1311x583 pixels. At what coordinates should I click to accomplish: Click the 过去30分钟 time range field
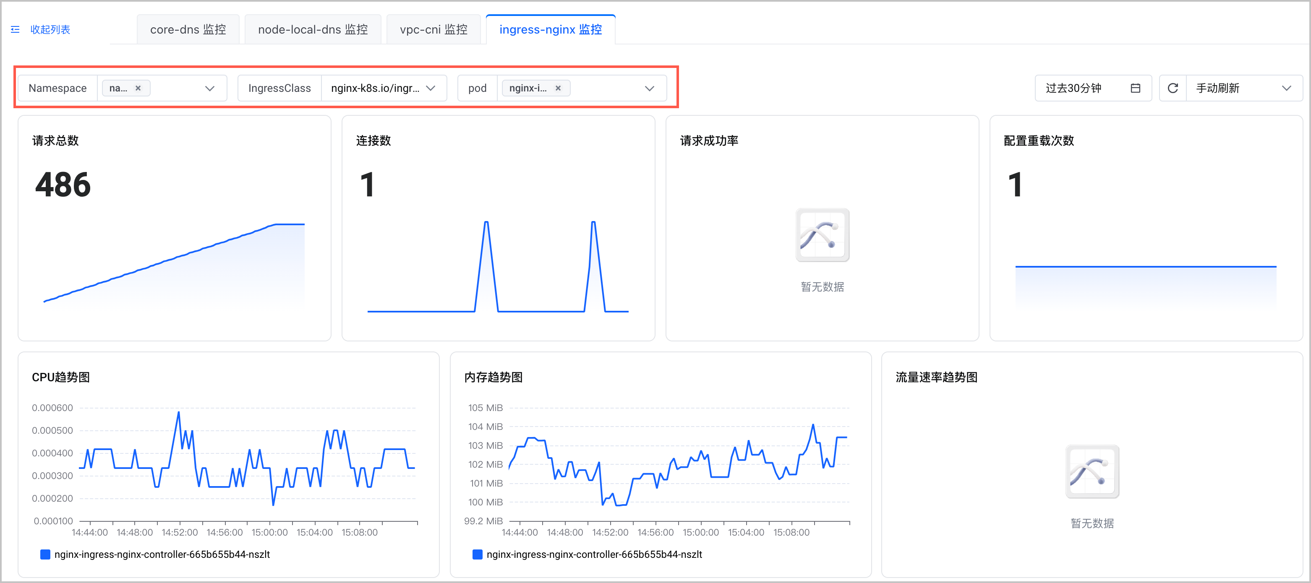[1074, 88]
